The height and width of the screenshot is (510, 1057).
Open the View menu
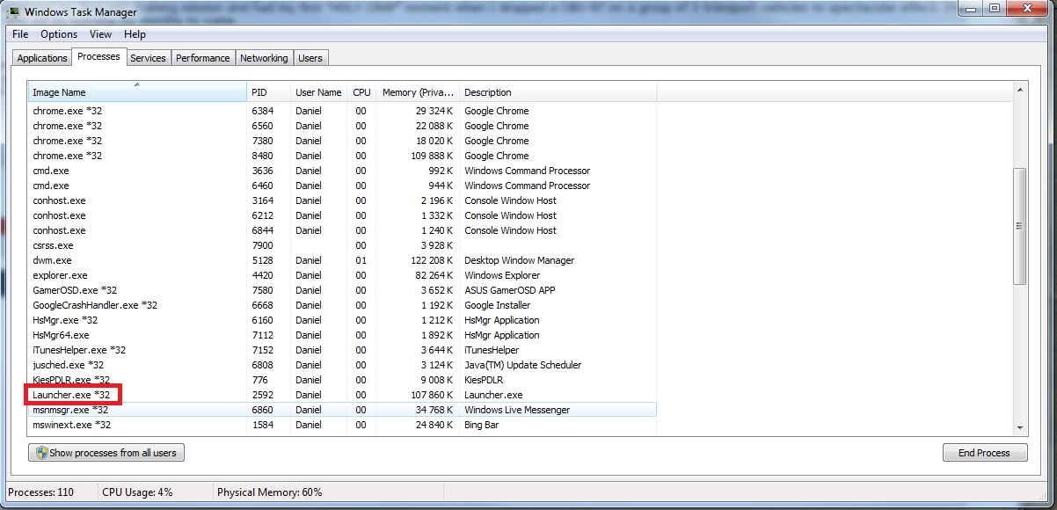(100, 34)
